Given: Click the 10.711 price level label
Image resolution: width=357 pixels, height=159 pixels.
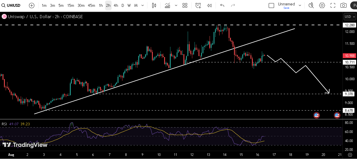Looking at the screenshot, I should pos(349,62).
